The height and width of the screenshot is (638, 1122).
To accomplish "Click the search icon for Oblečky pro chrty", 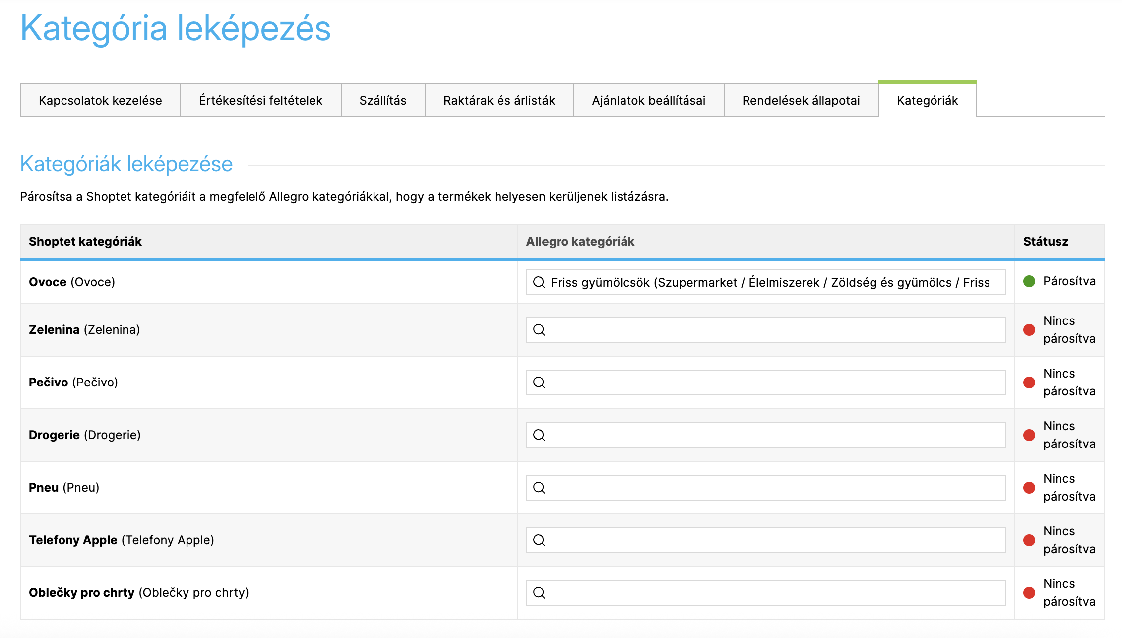I will tap(539, 593).
